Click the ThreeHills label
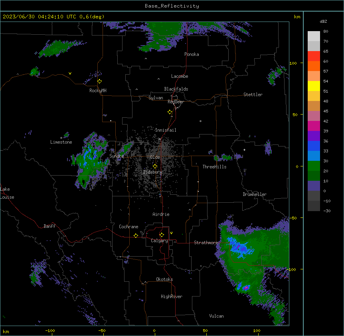Screen dimensions: 344x336 214,167
